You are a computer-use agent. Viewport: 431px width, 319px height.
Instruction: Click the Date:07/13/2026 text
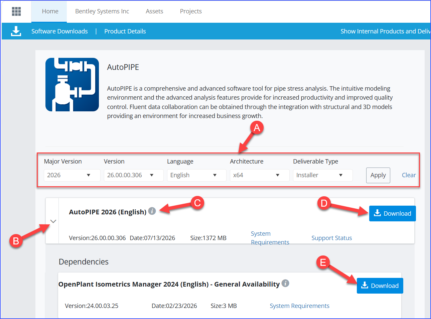click(x=152, y=238)
